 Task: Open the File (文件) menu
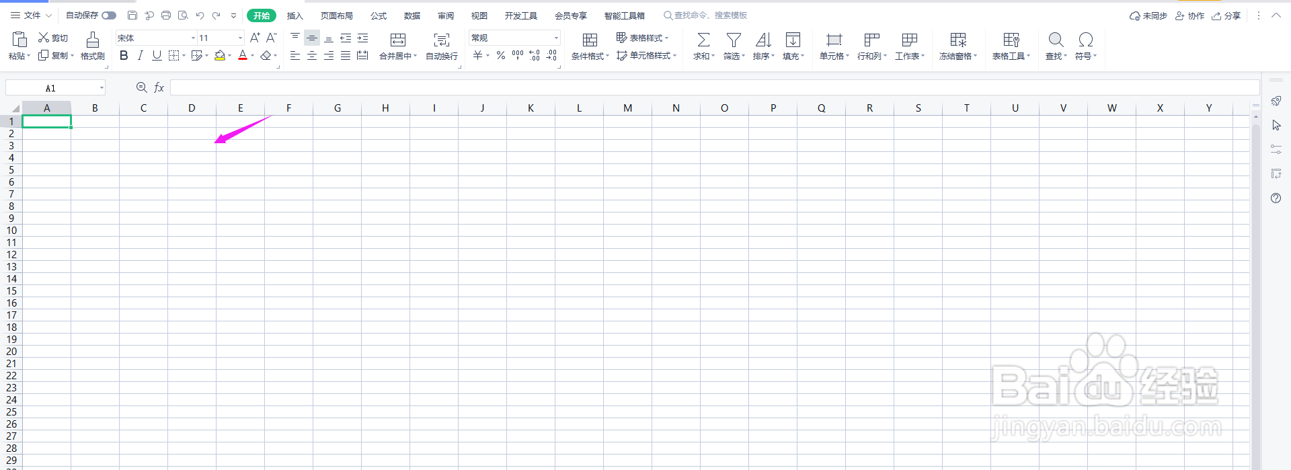point(31,15)
